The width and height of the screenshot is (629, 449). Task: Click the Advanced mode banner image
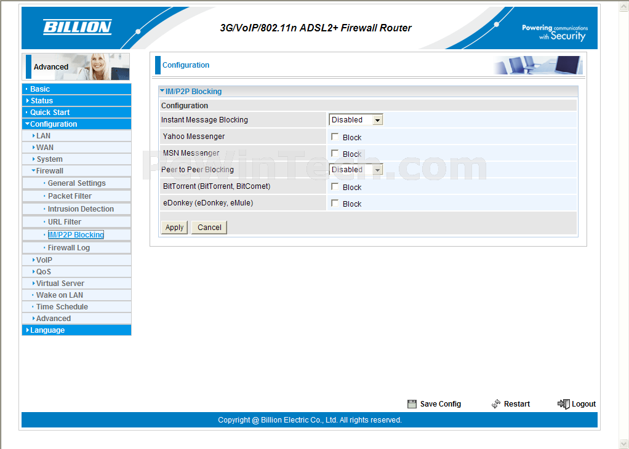(76, 66)
